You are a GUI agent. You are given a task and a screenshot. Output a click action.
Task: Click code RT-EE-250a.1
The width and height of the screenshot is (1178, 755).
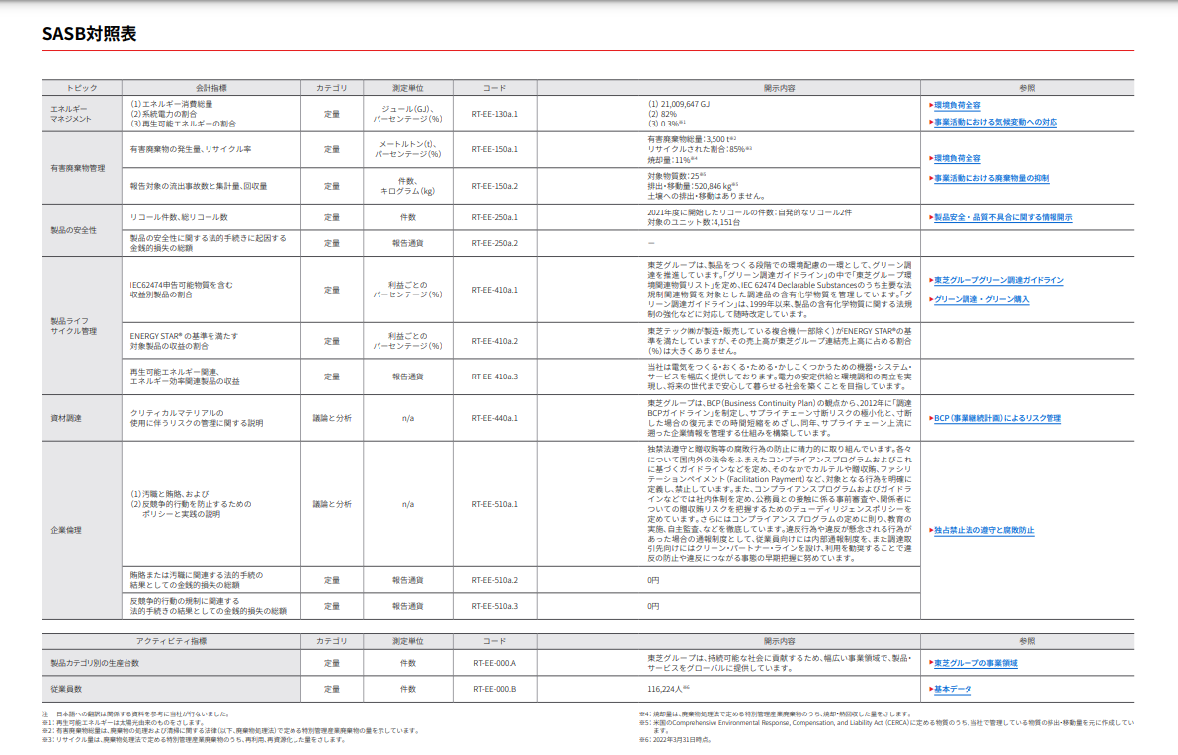pos(494,217)
